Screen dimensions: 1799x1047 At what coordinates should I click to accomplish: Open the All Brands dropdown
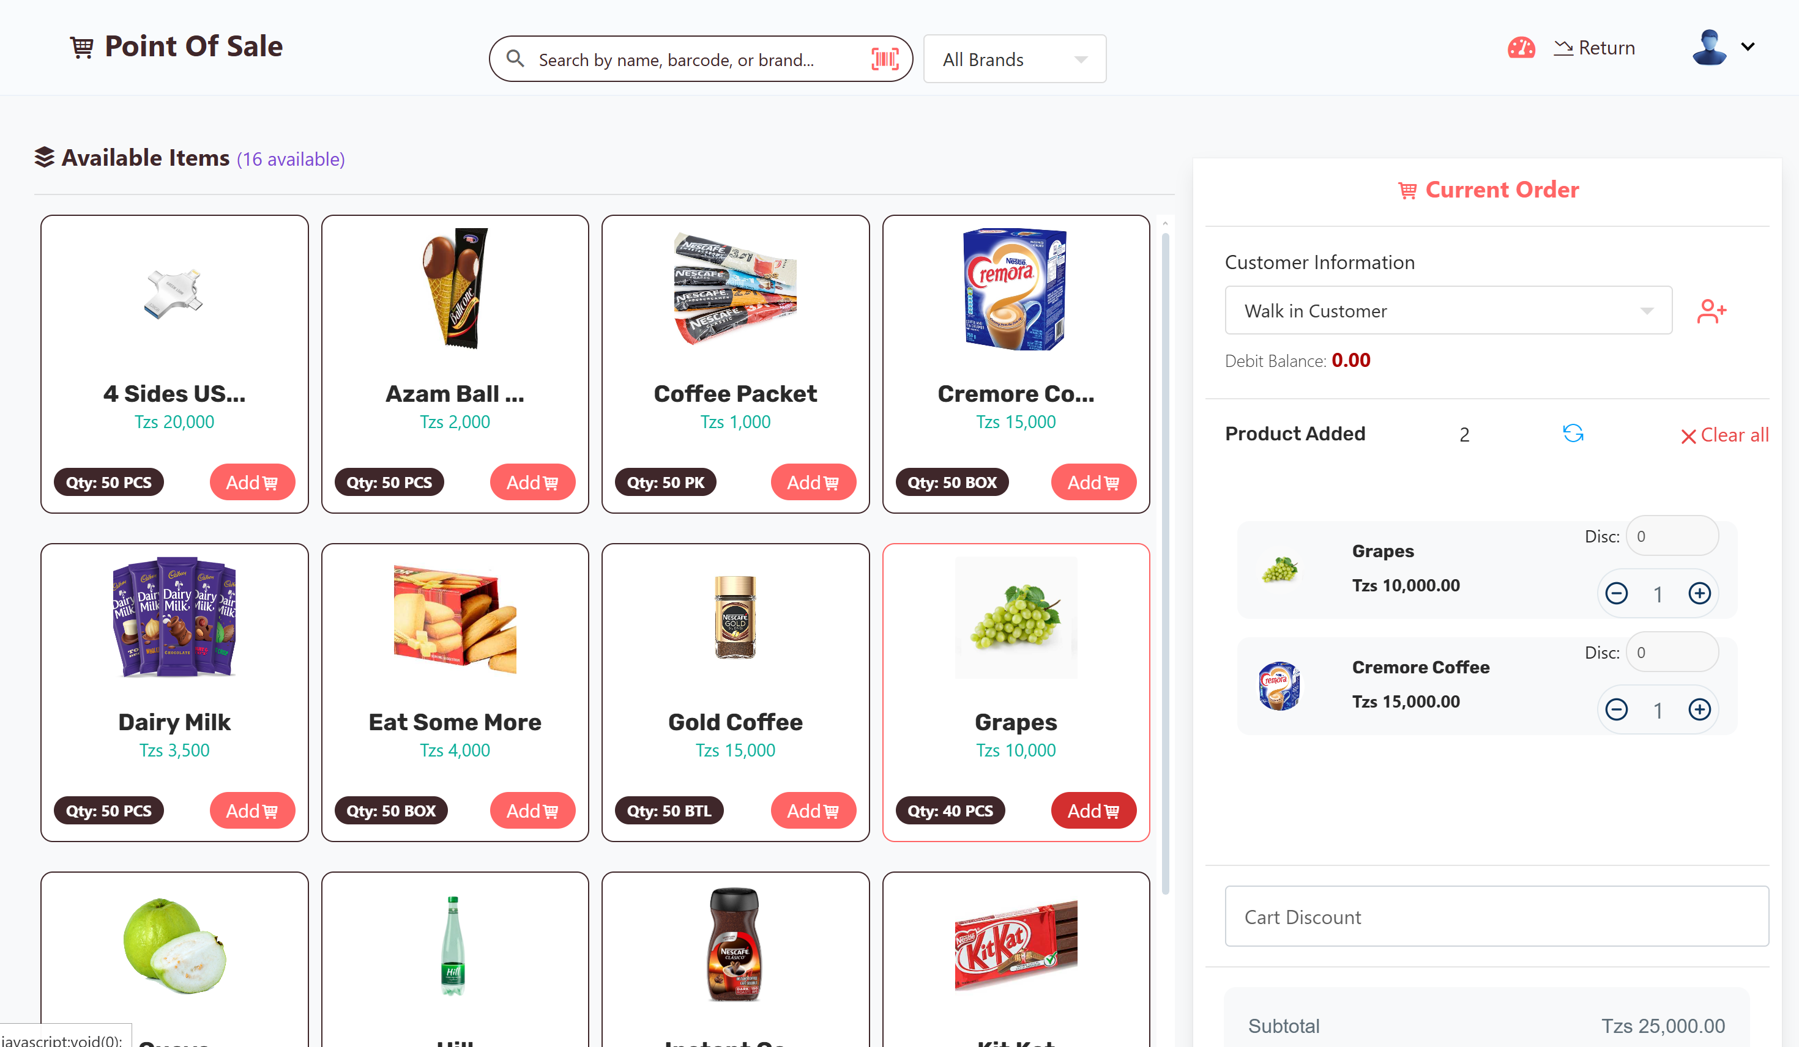click(1015, 59)
